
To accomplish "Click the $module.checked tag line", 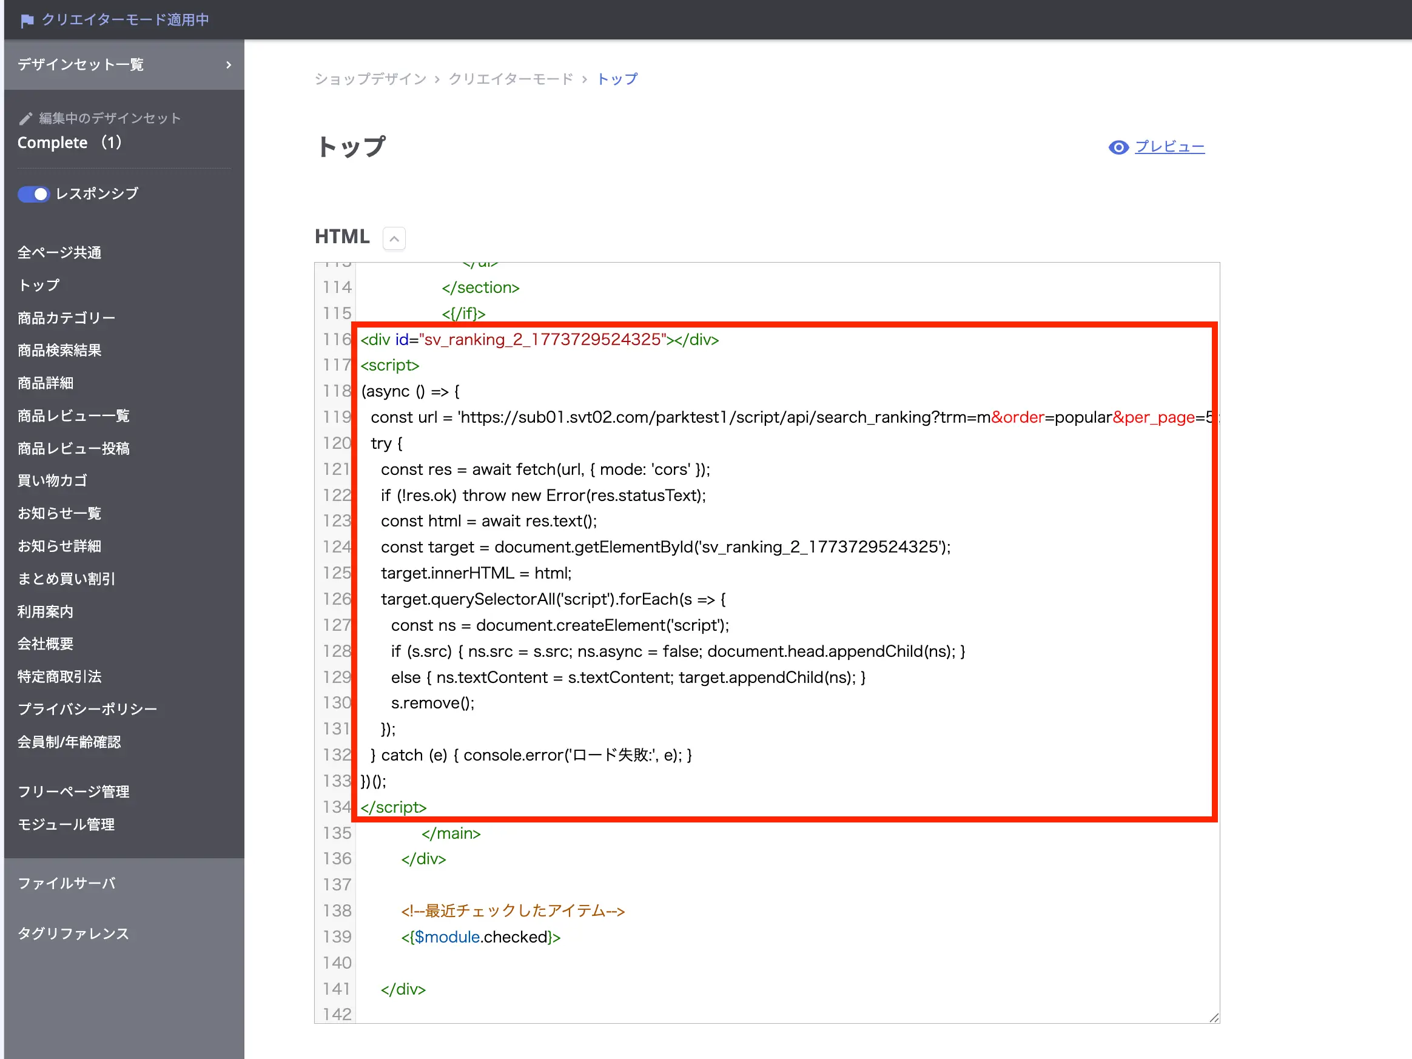I will click(480, 938).
